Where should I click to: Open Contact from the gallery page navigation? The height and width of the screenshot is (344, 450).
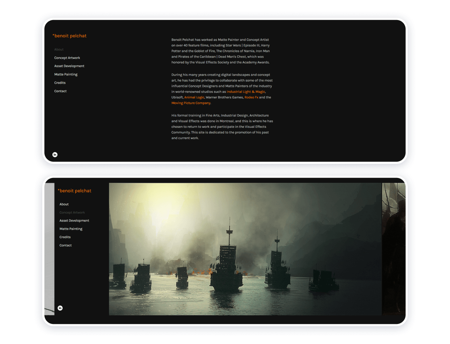tap(65, 245)
